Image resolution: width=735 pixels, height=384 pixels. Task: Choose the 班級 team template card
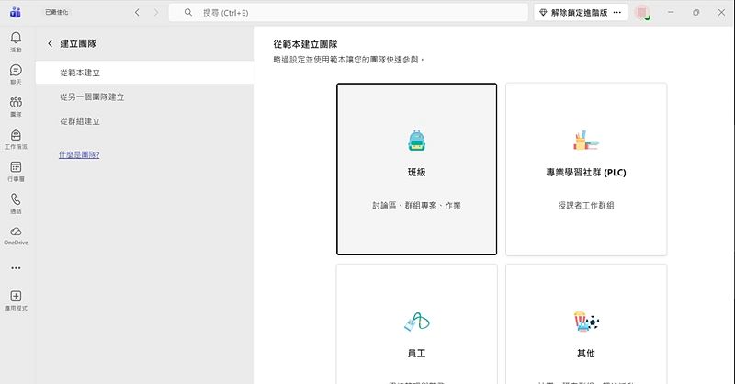click(x=416, y=169)
